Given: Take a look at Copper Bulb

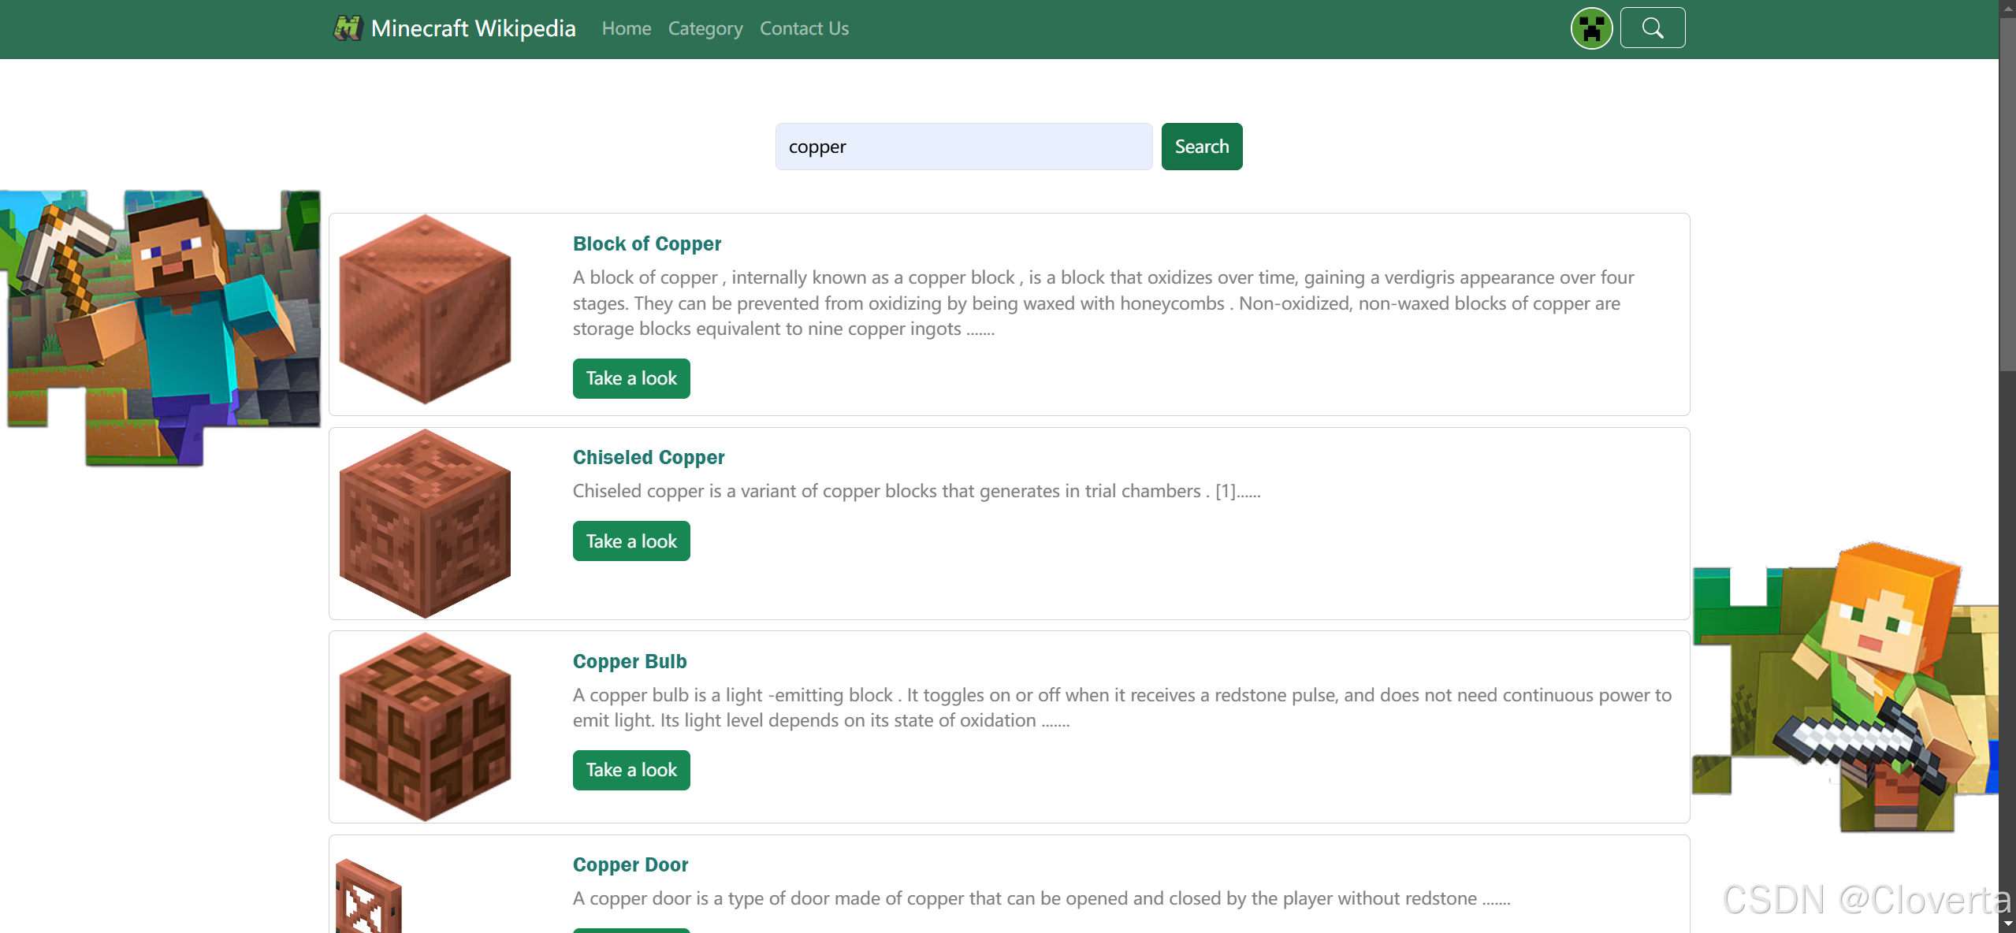Looking at the screenshot, I should pyautogui.click(x=631, y=770).
